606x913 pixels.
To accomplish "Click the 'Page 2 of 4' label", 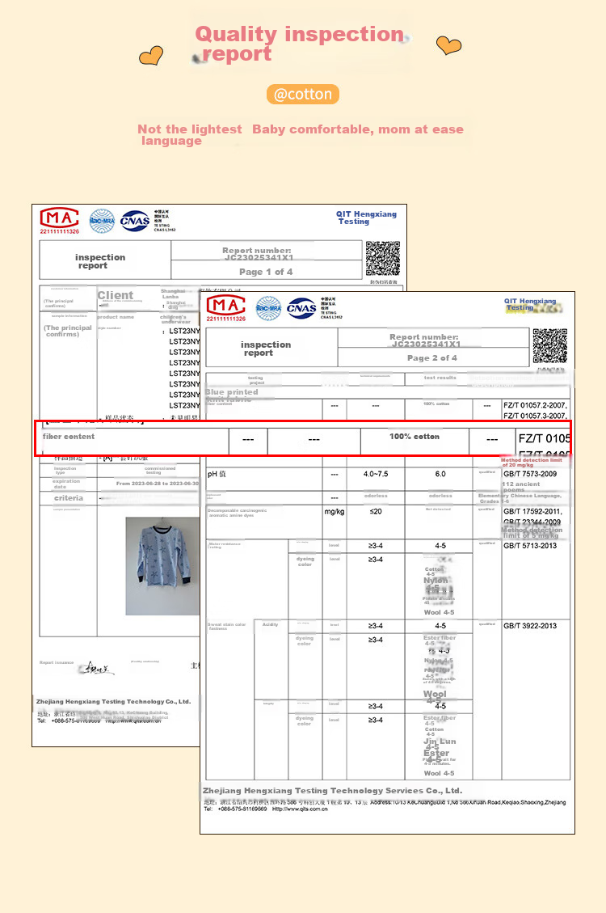I will tap(432, 358).
